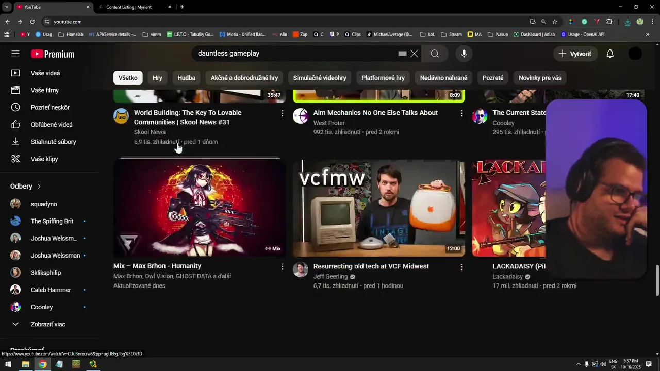Open the Jeff Geerling channel avatar
The width and height of the screenshot is (660, 371).
[301, 269]
